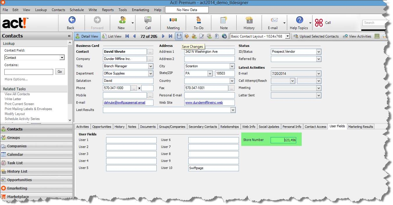Open the City dropdown
This screenshot has width=393, height=205.
[232, 66]
